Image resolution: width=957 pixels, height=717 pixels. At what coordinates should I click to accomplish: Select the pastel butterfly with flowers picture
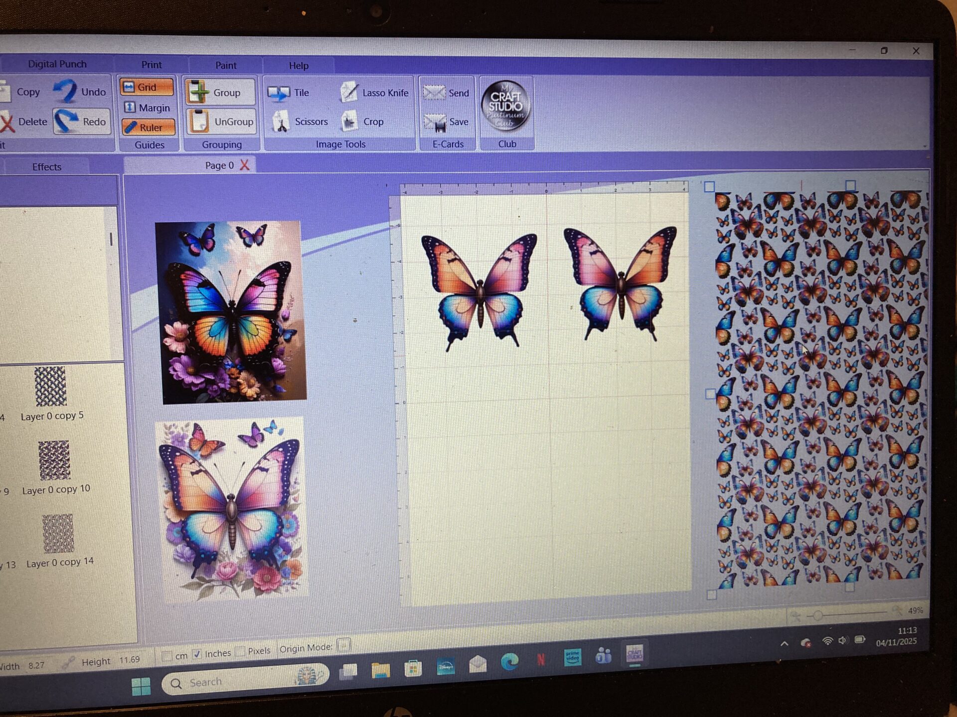(231, 509)
